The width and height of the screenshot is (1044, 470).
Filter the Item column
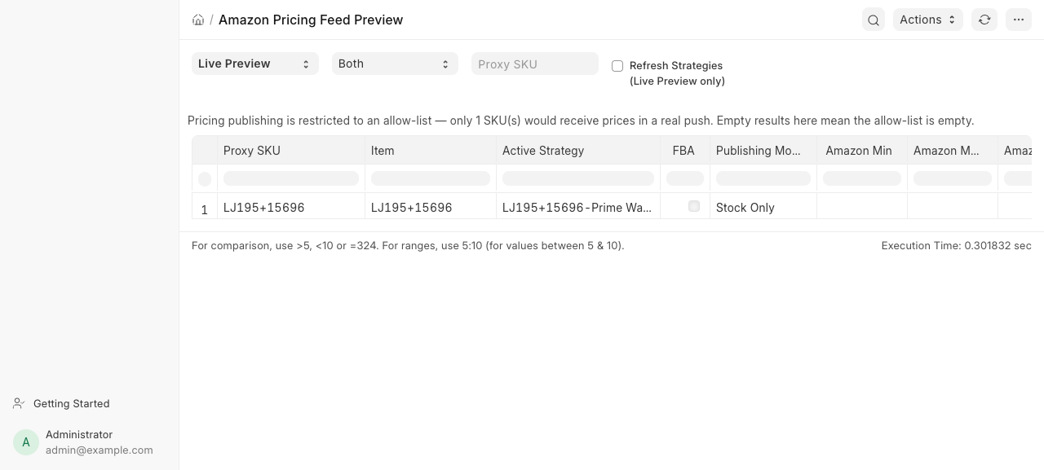431,178
